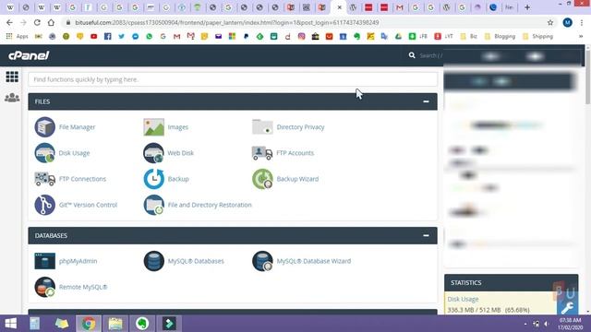Click the phpMyAdmin link text
Image resolution: width=591 pixels, height=332 pixels.
pyautogui.click(x=78, y=261)
